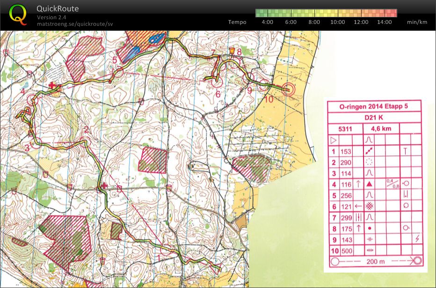Click control code "299" in the sheet
The height and width of the screenshot is (288, 436).
(346, 218)
